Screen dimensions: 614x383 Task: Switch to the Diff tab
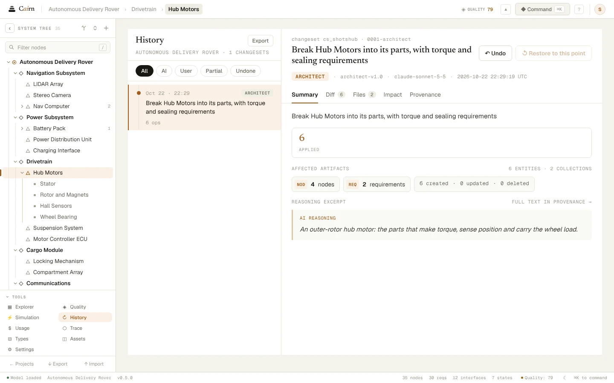(336, 95)
